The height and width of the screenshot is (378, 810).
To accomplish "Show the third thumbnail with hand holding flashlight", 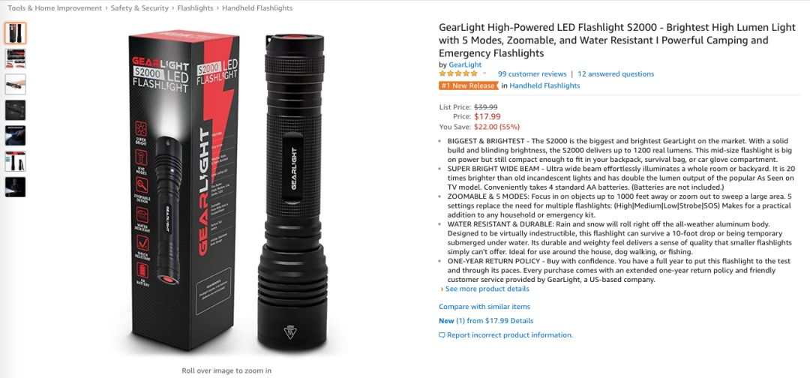I will [16, 84].
